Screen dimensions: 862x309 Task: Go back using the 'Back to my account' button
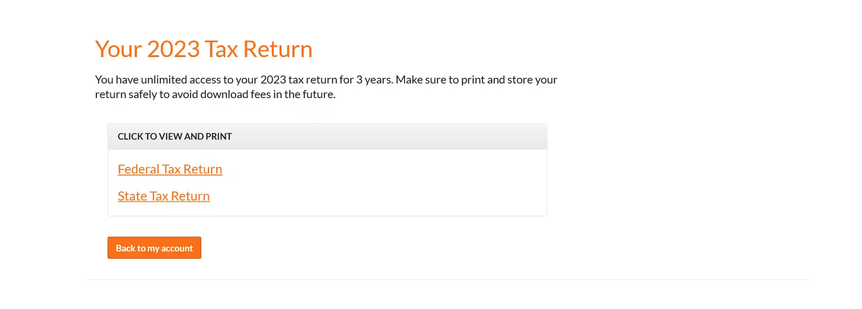click(154, 248)
